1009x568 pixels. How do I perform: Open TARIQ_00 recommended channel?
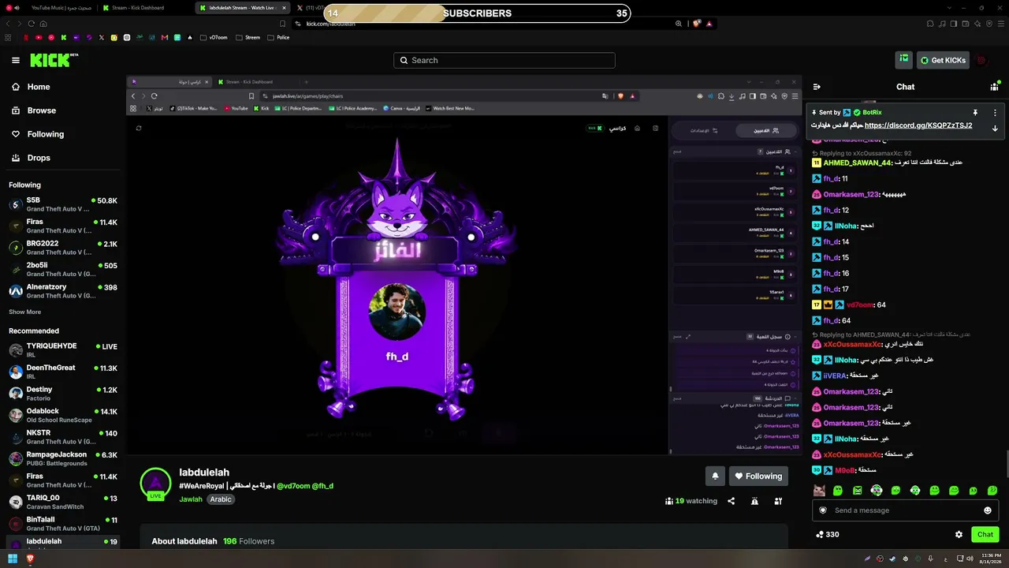coord(63,502)
